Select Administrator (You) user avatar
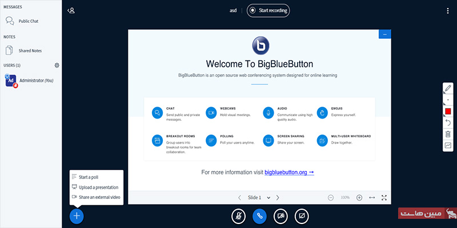 click(11, 80)
